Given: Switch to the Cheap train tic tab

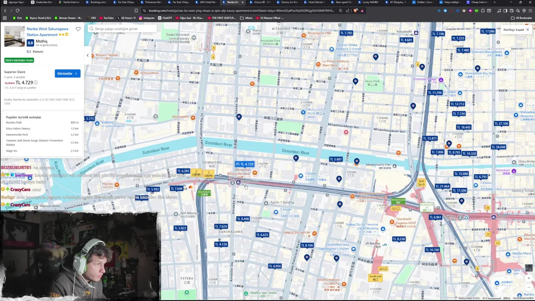Looking at the screenshot, I should coord(478,2).
